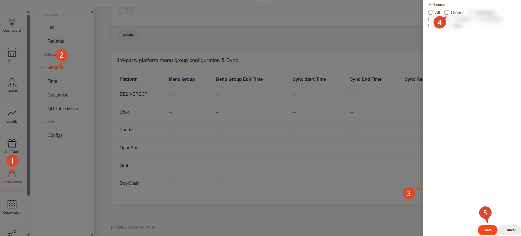This screenshot has width=521, height=236.
Task: Click the Menu Group column header
Action: tap(182, 79)
